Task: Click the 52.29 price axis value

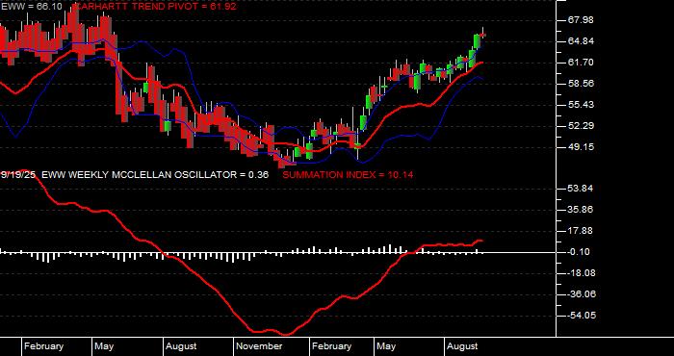Action: [x=581, y=125]
